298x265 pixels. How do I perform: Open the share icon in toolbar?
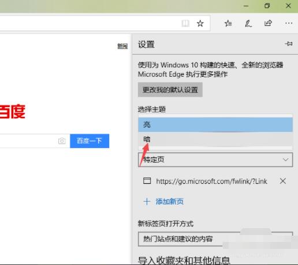[268, 23]
